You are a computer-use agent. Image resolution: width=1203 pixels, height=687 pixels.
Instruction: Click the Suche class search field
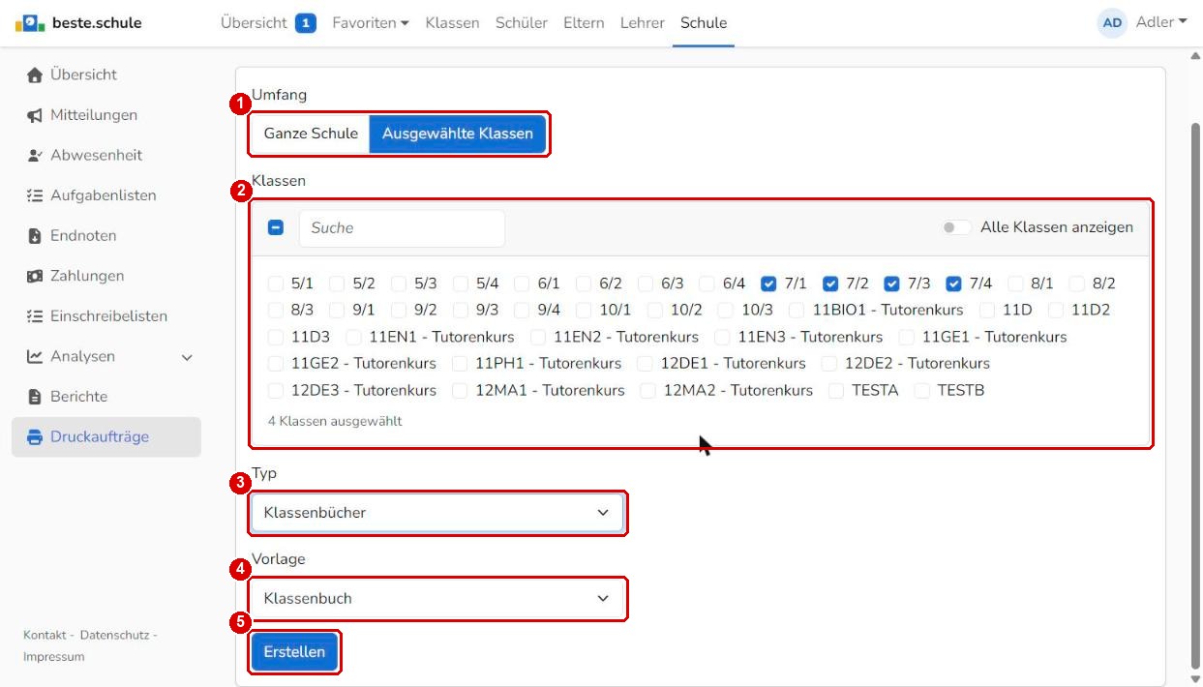pyautogui.click(x=402, y=228)
